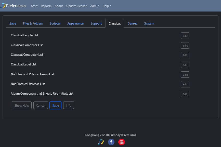Open the Admin menu item
Viewport: 221px width, 147px height.
(95, 6)
